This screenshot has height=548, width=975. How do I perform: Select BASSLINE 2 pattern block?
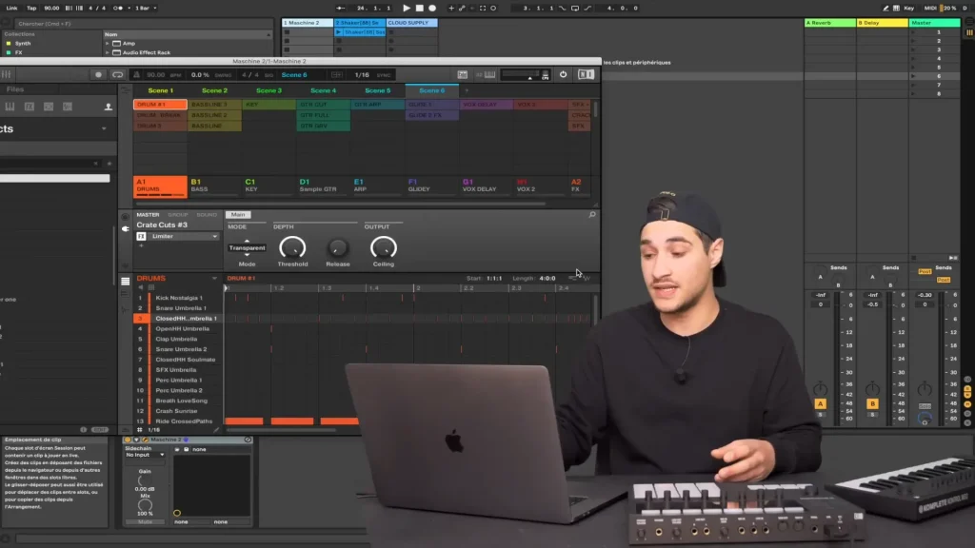point(214,115)
